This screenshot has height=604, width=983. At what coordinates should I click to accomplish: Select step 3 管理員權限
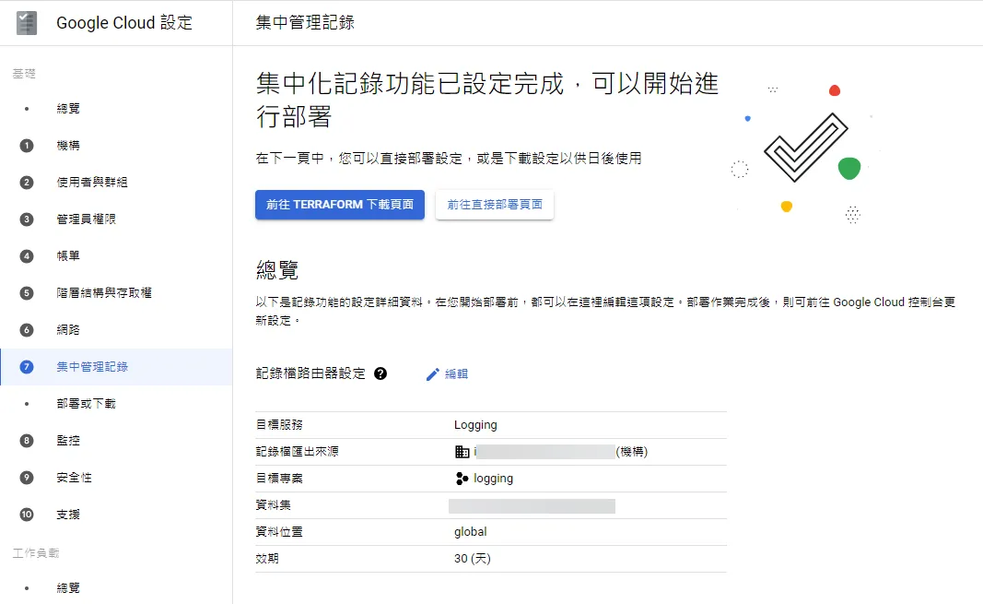(x=86, y=219)
